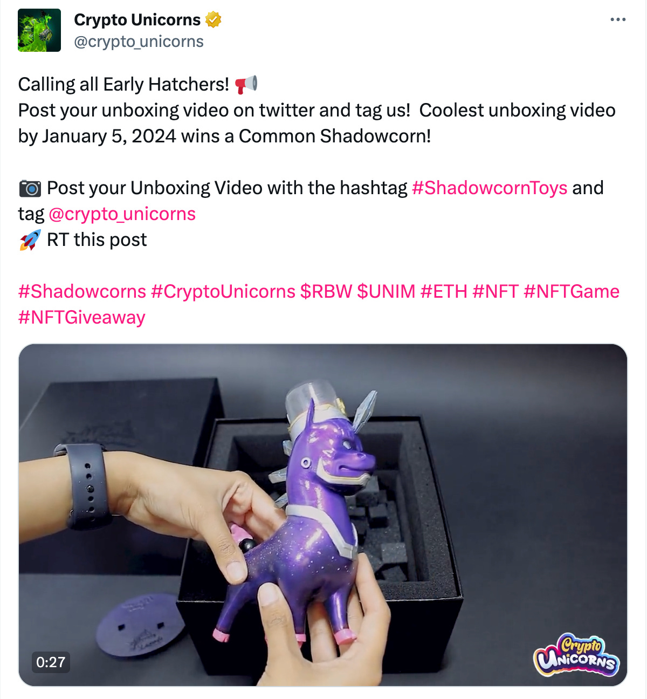This screenshot has width=647, height=699.
Task: Click the $UNIM cashtag
Action: [387, 291]
